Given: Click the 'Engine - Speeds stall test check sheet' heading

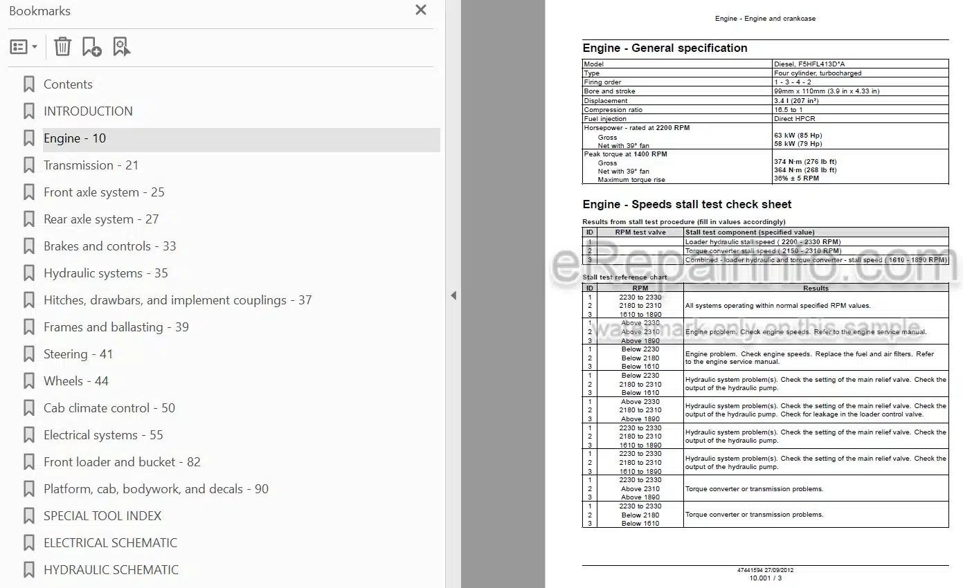Looking at the screenshot, I should (687, 205).
